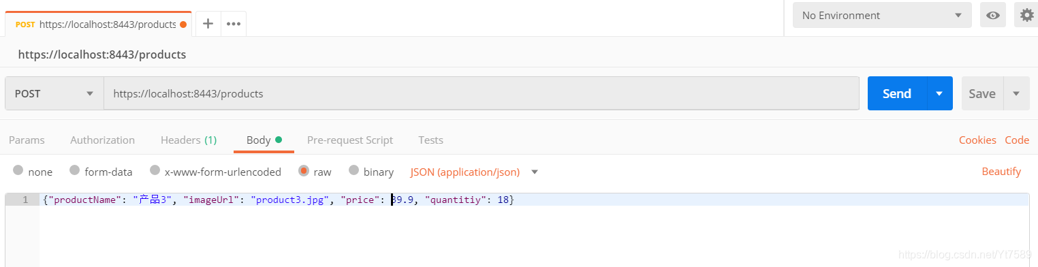
Task: Switch to the Params tab
Action: (27, 140)
